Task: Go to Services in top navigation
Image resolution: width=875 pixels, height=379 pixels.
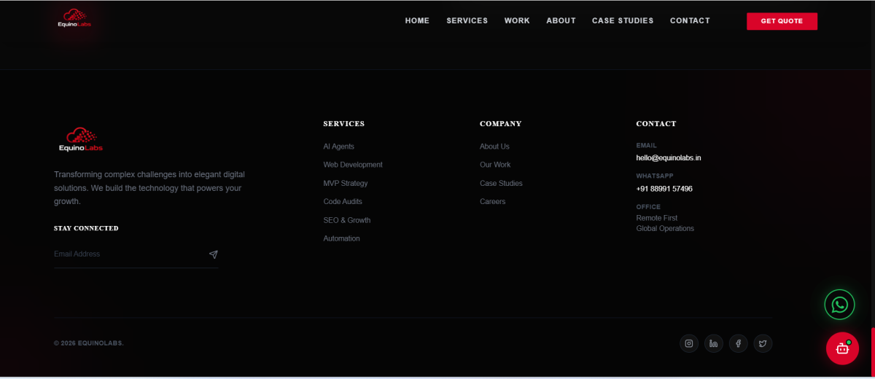Action: coord(467,21)
